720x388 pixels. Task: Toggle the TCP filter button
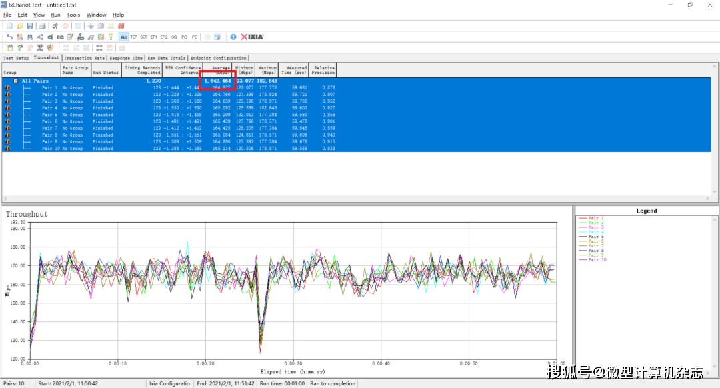coord(134,37)
